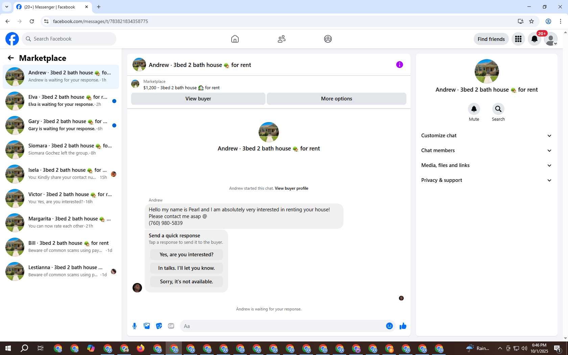
Task: Go back using the Marketplace back arrow
Action: (11, 58)
